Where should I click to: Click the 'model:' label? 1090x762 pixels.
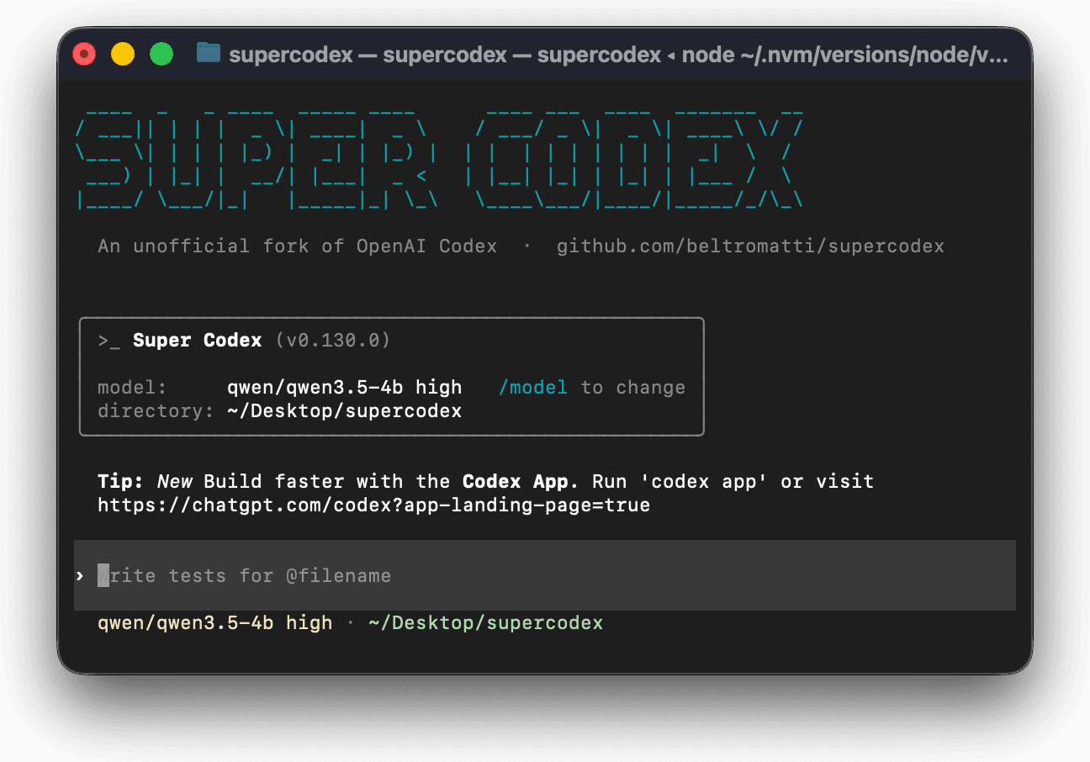[x=132, y=388]
